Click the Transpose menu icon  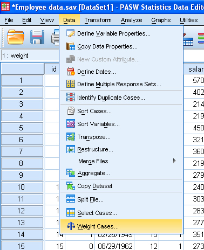[x=71, y=137]
